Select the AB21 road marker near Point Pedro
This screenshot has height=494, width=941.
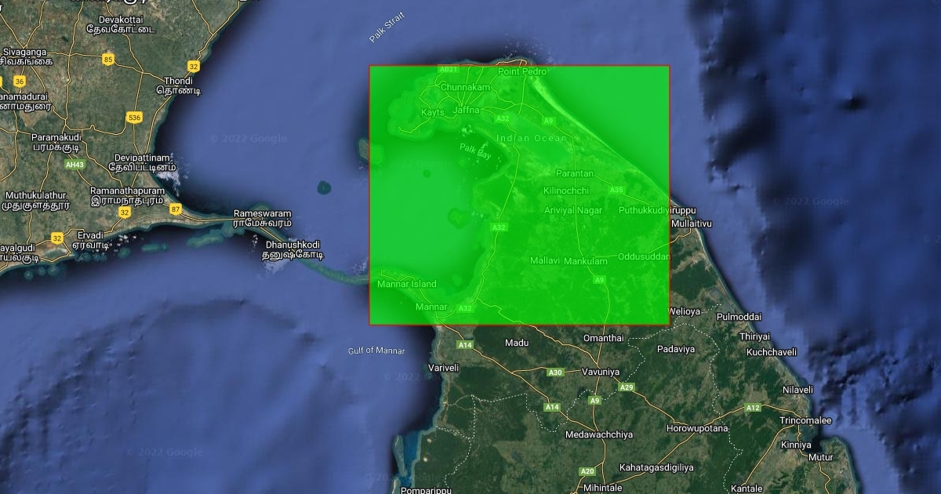coord(449,70)
